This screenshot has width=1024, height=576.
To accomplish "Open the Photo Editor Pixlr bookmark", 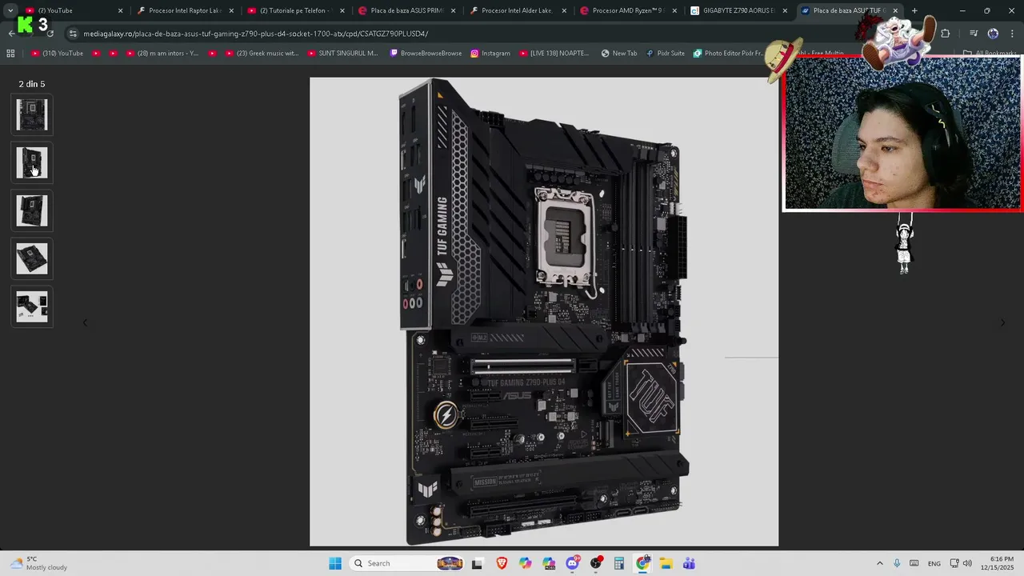I will (728, 54).
